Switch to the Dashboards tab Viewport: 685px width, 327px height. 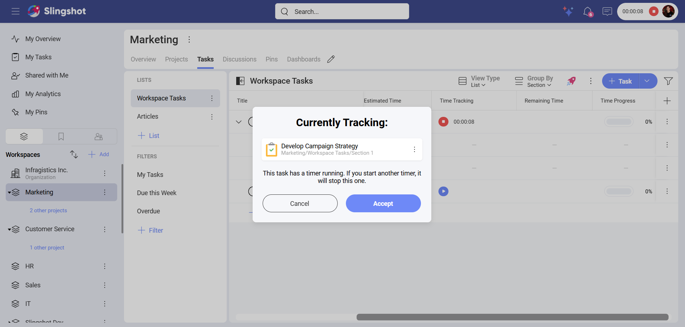pos(303,59)
